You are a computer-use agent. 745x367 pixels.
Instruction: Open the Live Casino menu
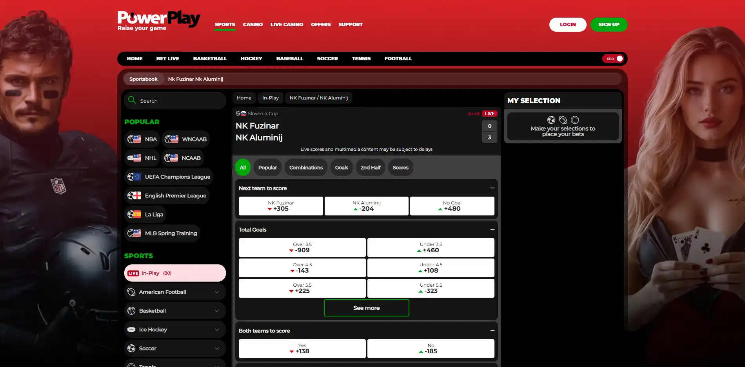coord(287,24)
